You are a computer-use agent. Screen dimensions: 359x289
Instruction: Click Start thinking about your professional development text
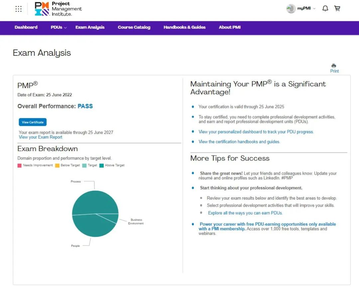click(x=251, y=188)
